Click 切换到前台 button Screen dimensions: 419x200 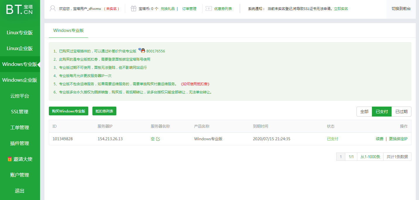(401, 8)
